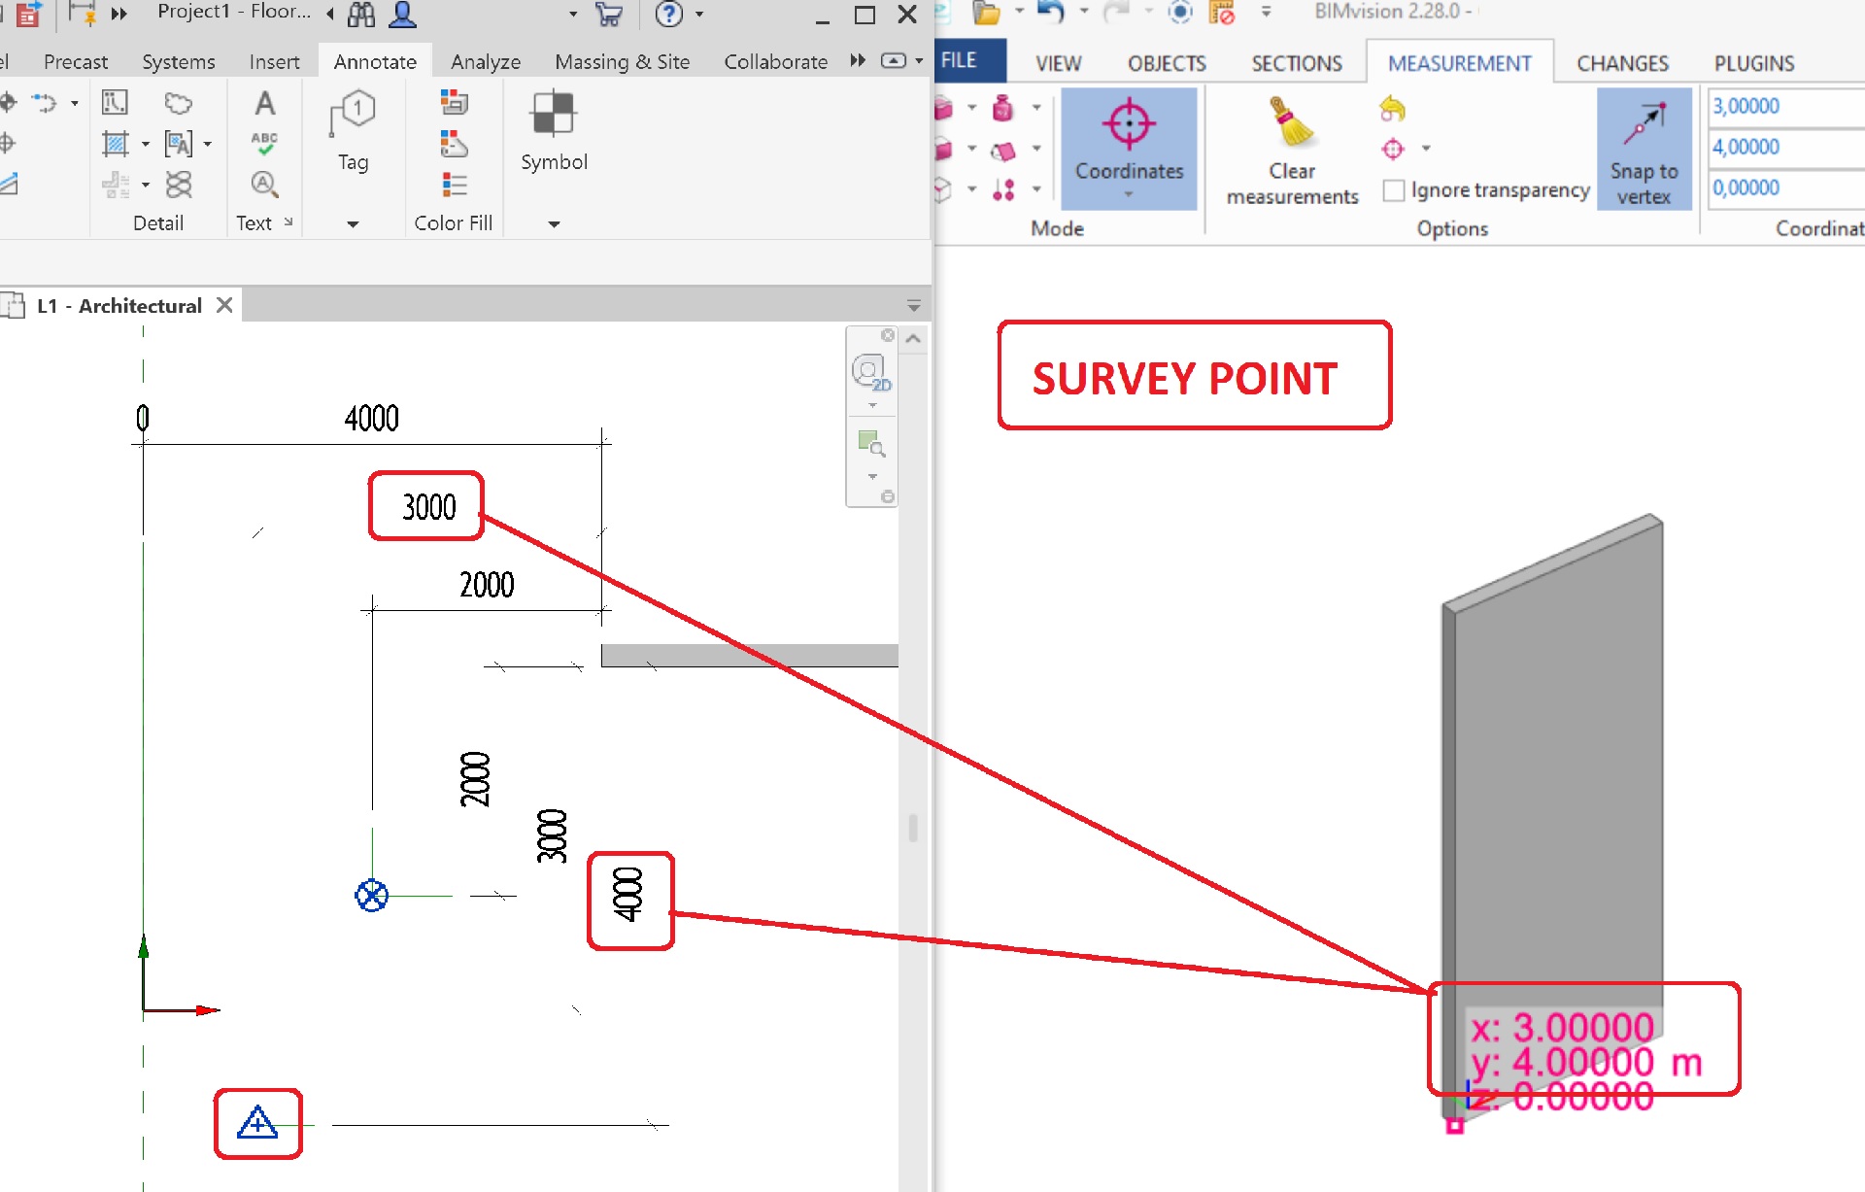Toggle Snap to vertex mode
This screenshot has height=1192, width=1865.
pos(1644,146)
